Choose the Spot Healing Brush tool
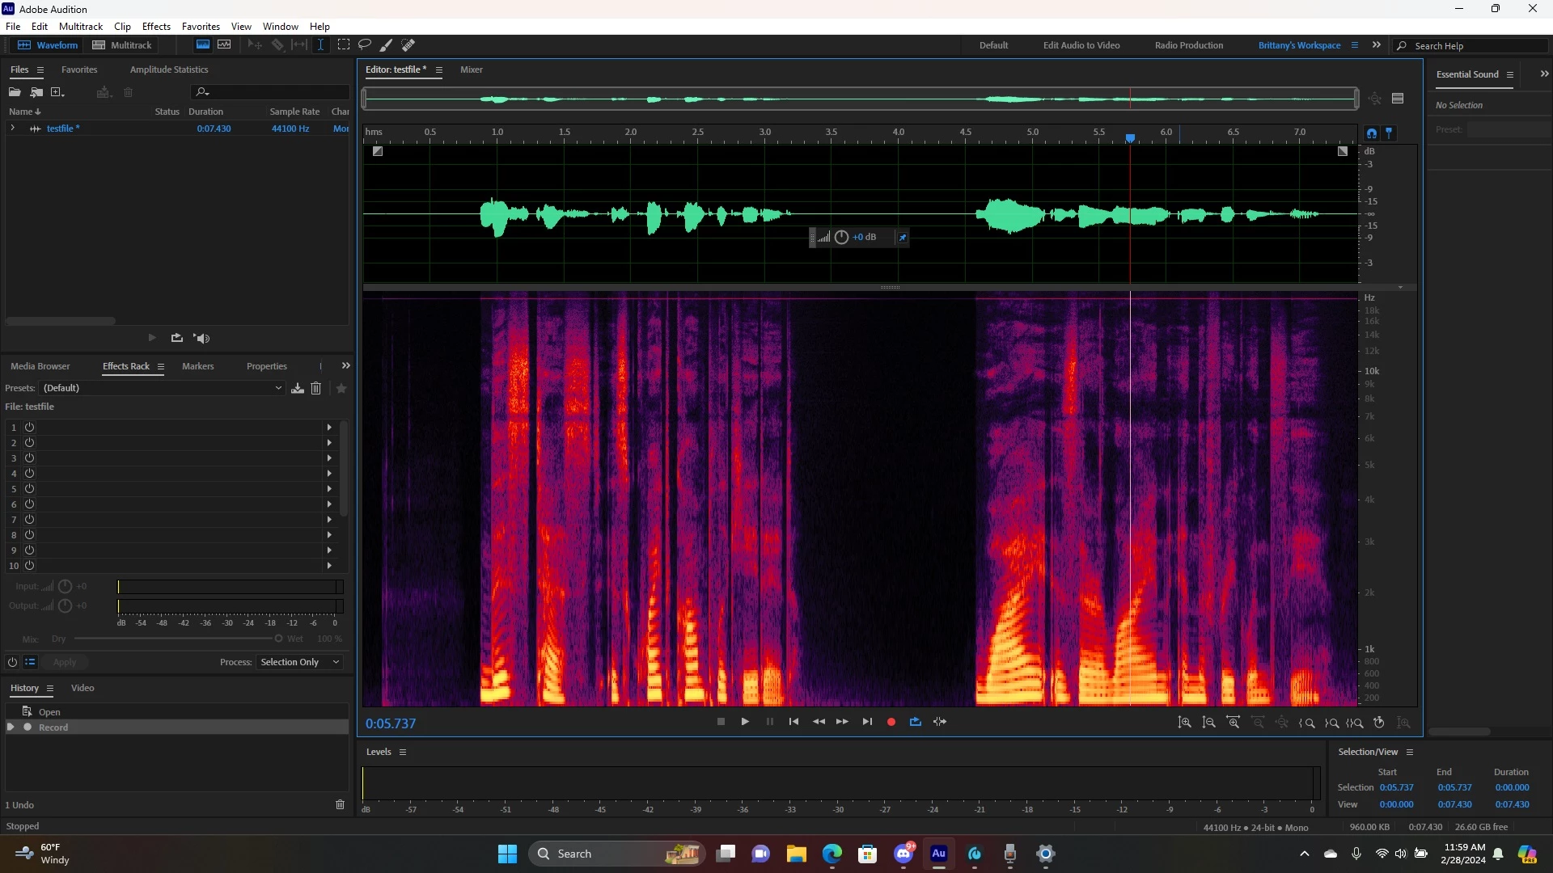Viewport: 1553px width, 873px height. (x=408, y=45)
